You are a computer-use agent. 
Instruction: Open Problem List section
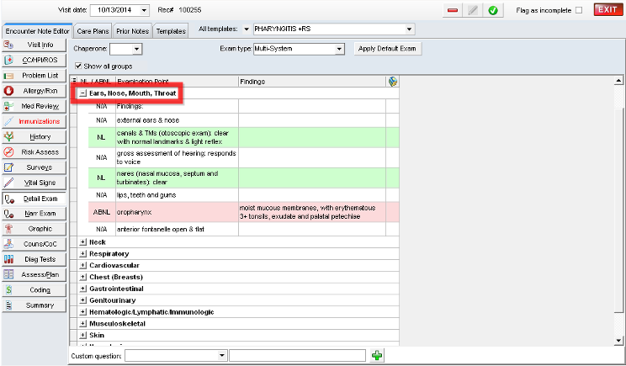coord(34,76)
